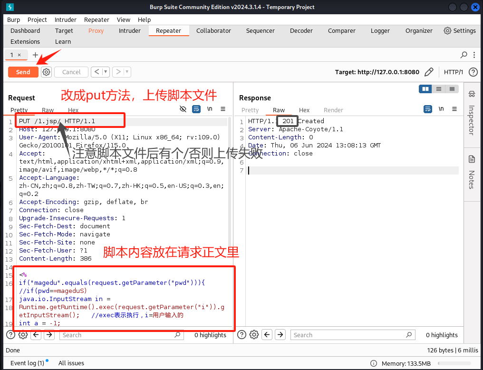Click the Cancel button

coord(71,72)
